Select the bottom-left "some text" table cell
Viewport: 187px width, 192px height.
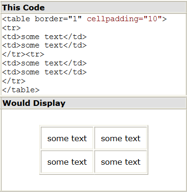67,162
